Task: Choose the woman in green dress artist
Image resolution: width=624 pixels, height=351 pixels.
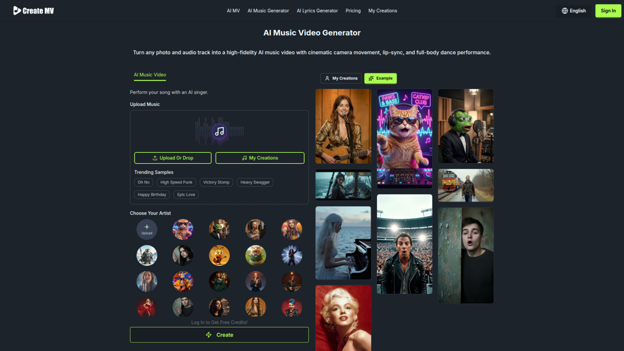Action: coord(219,281)
